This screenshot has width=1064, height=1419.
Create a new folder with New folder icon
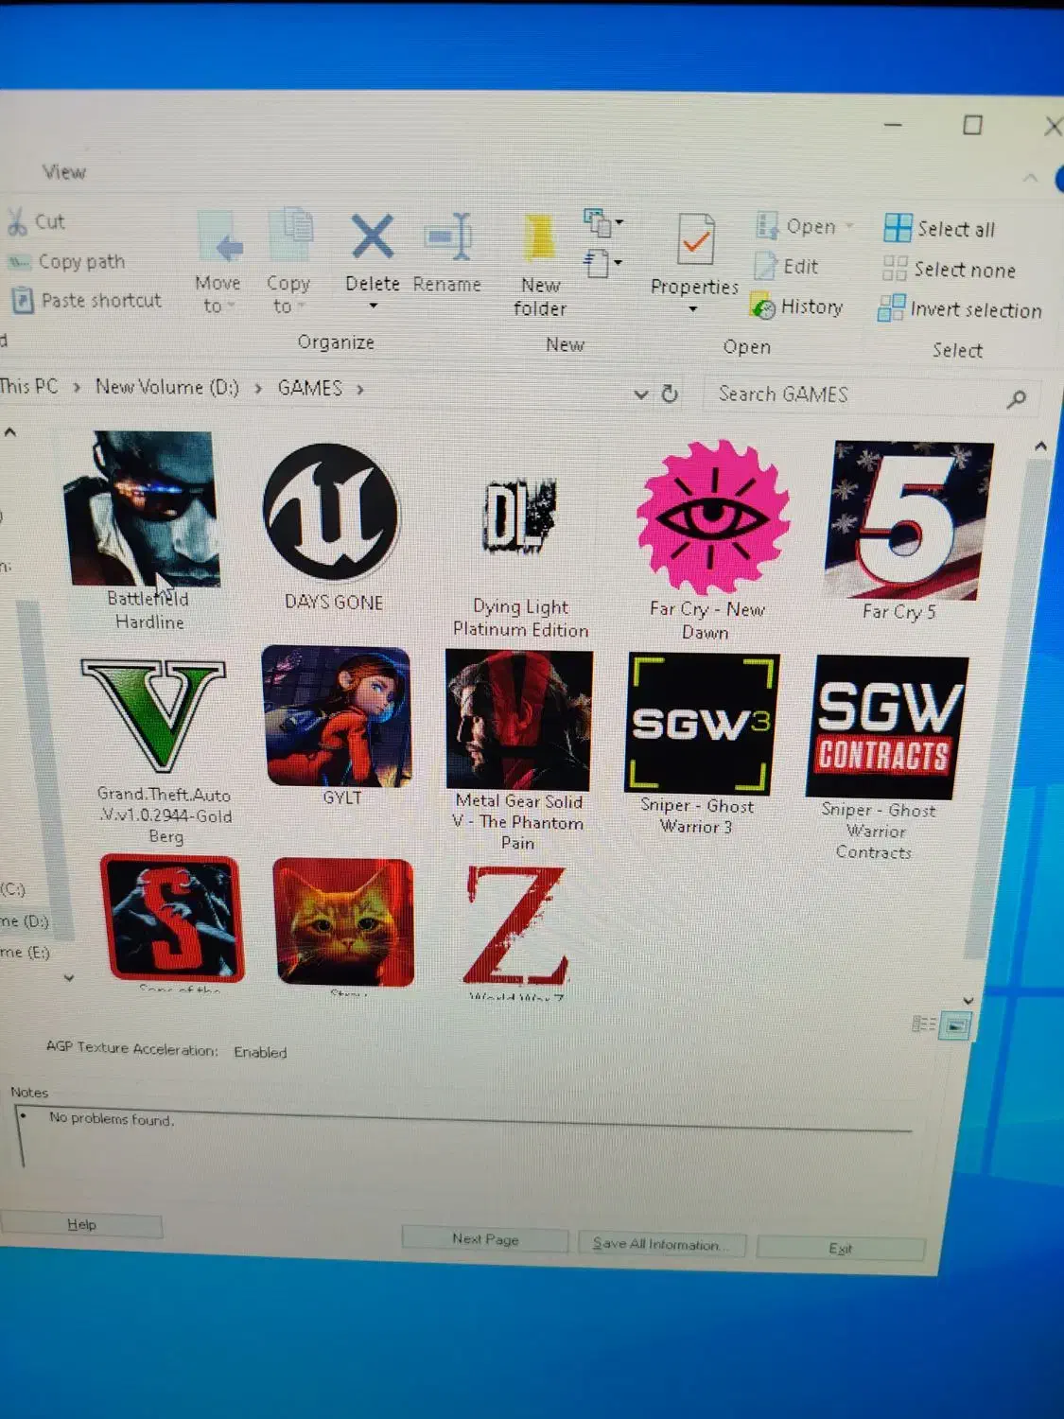click(x=539, y=239)
